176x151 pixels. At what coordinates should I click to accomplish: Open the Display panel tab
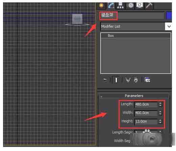140,5
